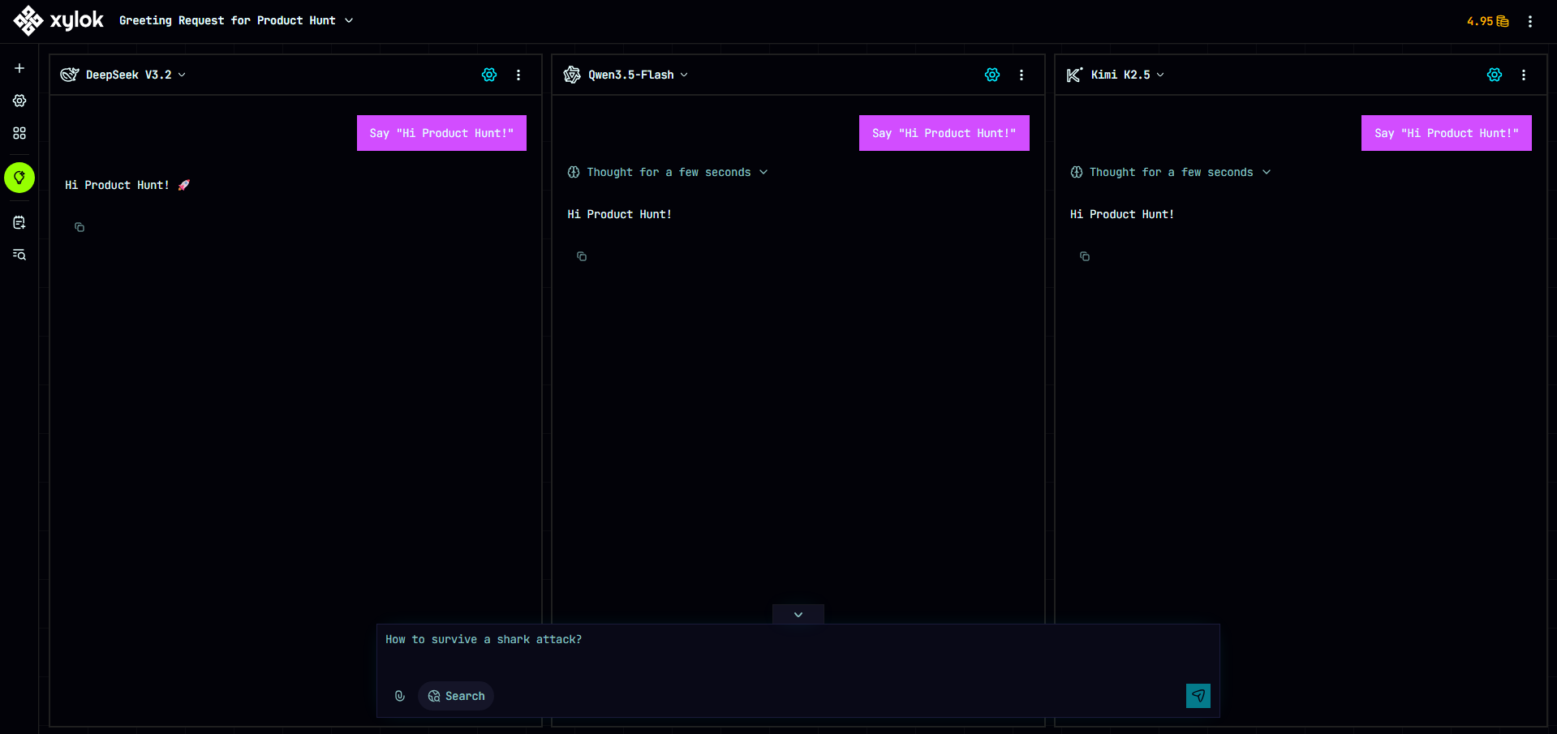Open the search list icon in sidebar
The width and height of the screenshot is (1557, 734).
coord(19,255)
